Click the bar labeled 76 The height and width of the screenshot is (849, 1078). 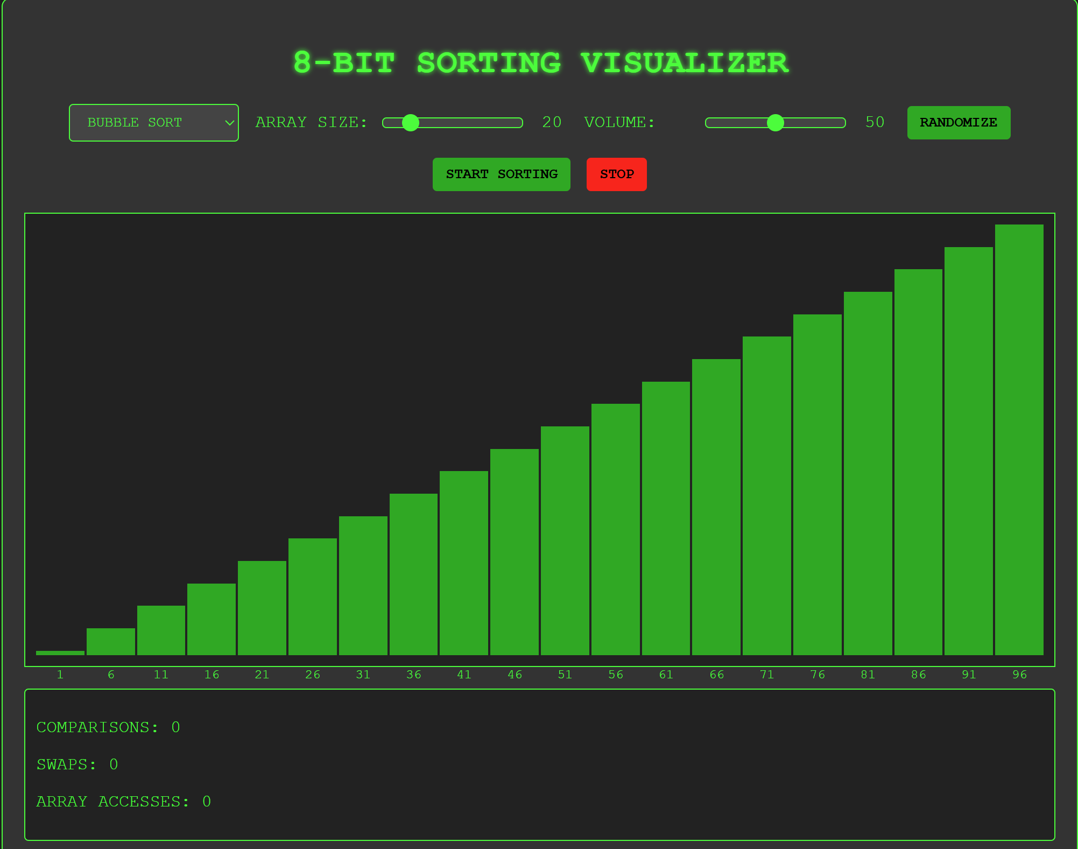click(x=817, y=485)
